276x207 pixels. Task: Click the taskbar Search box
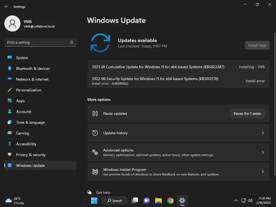(x=115, y=201)
